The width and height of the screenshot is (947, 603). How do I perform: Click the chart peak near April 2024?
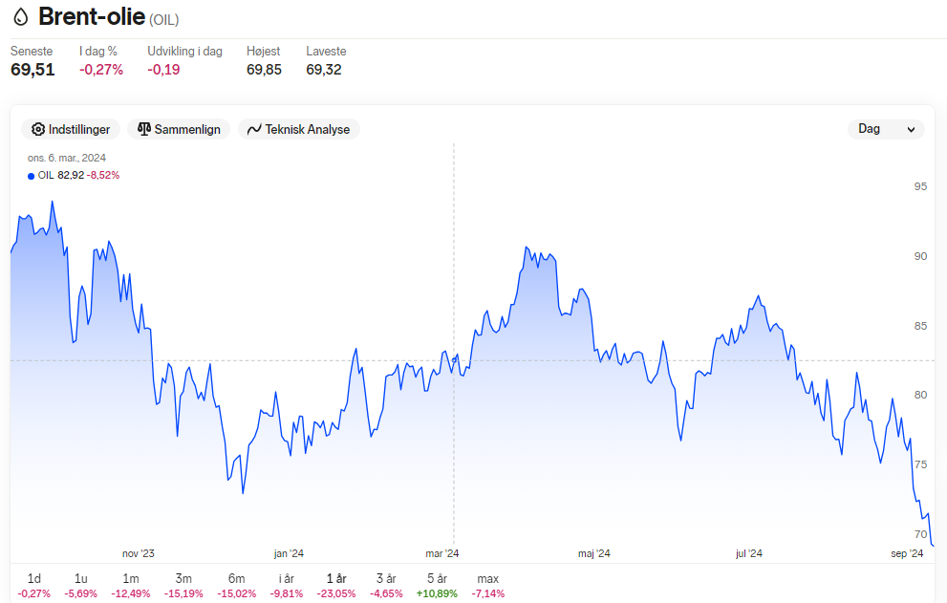pos(526,248)
